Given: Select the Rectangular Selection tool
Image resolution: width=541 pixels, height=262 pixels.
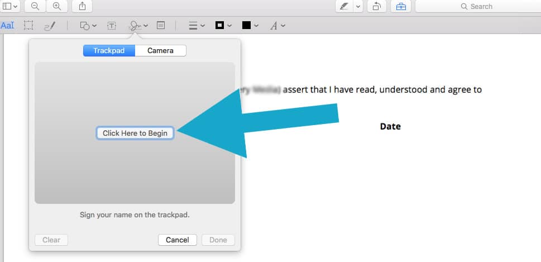Looking at the screenshot, I should [x=28, y=26].
